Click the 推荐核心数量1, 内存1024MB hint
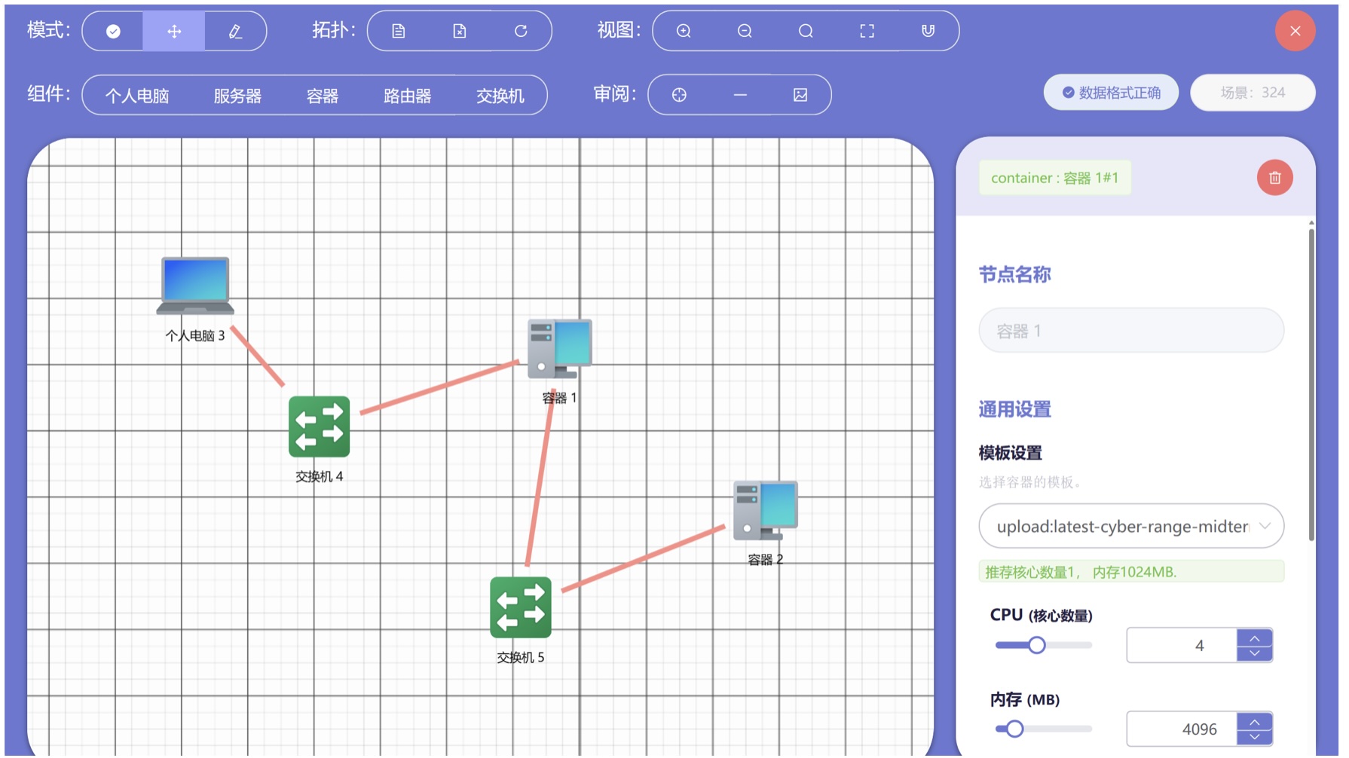Viewport: 1349px width, 758px height. 1131,572
